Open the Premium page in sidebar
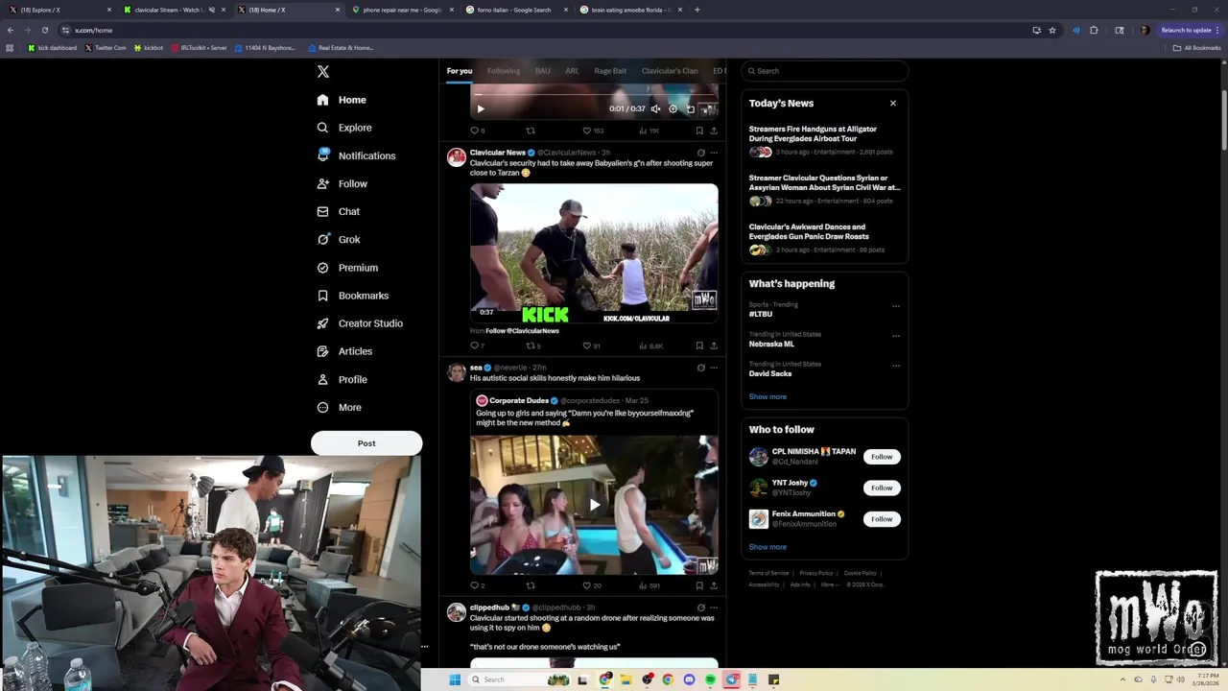Image resolution: width=1228 pixels, height=691 pixels. pyautogui.click(x=346, y=268)
